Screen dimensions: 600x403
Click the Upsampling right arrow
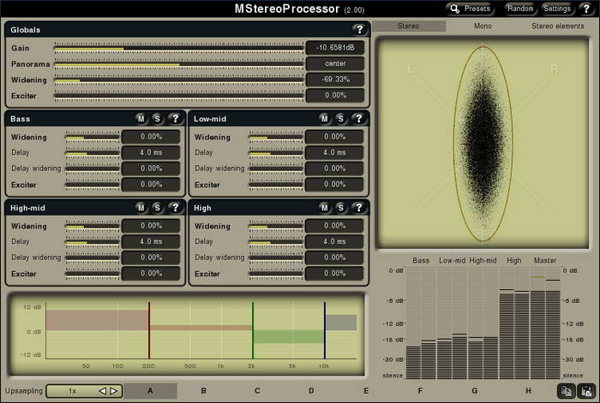(113, 391)
